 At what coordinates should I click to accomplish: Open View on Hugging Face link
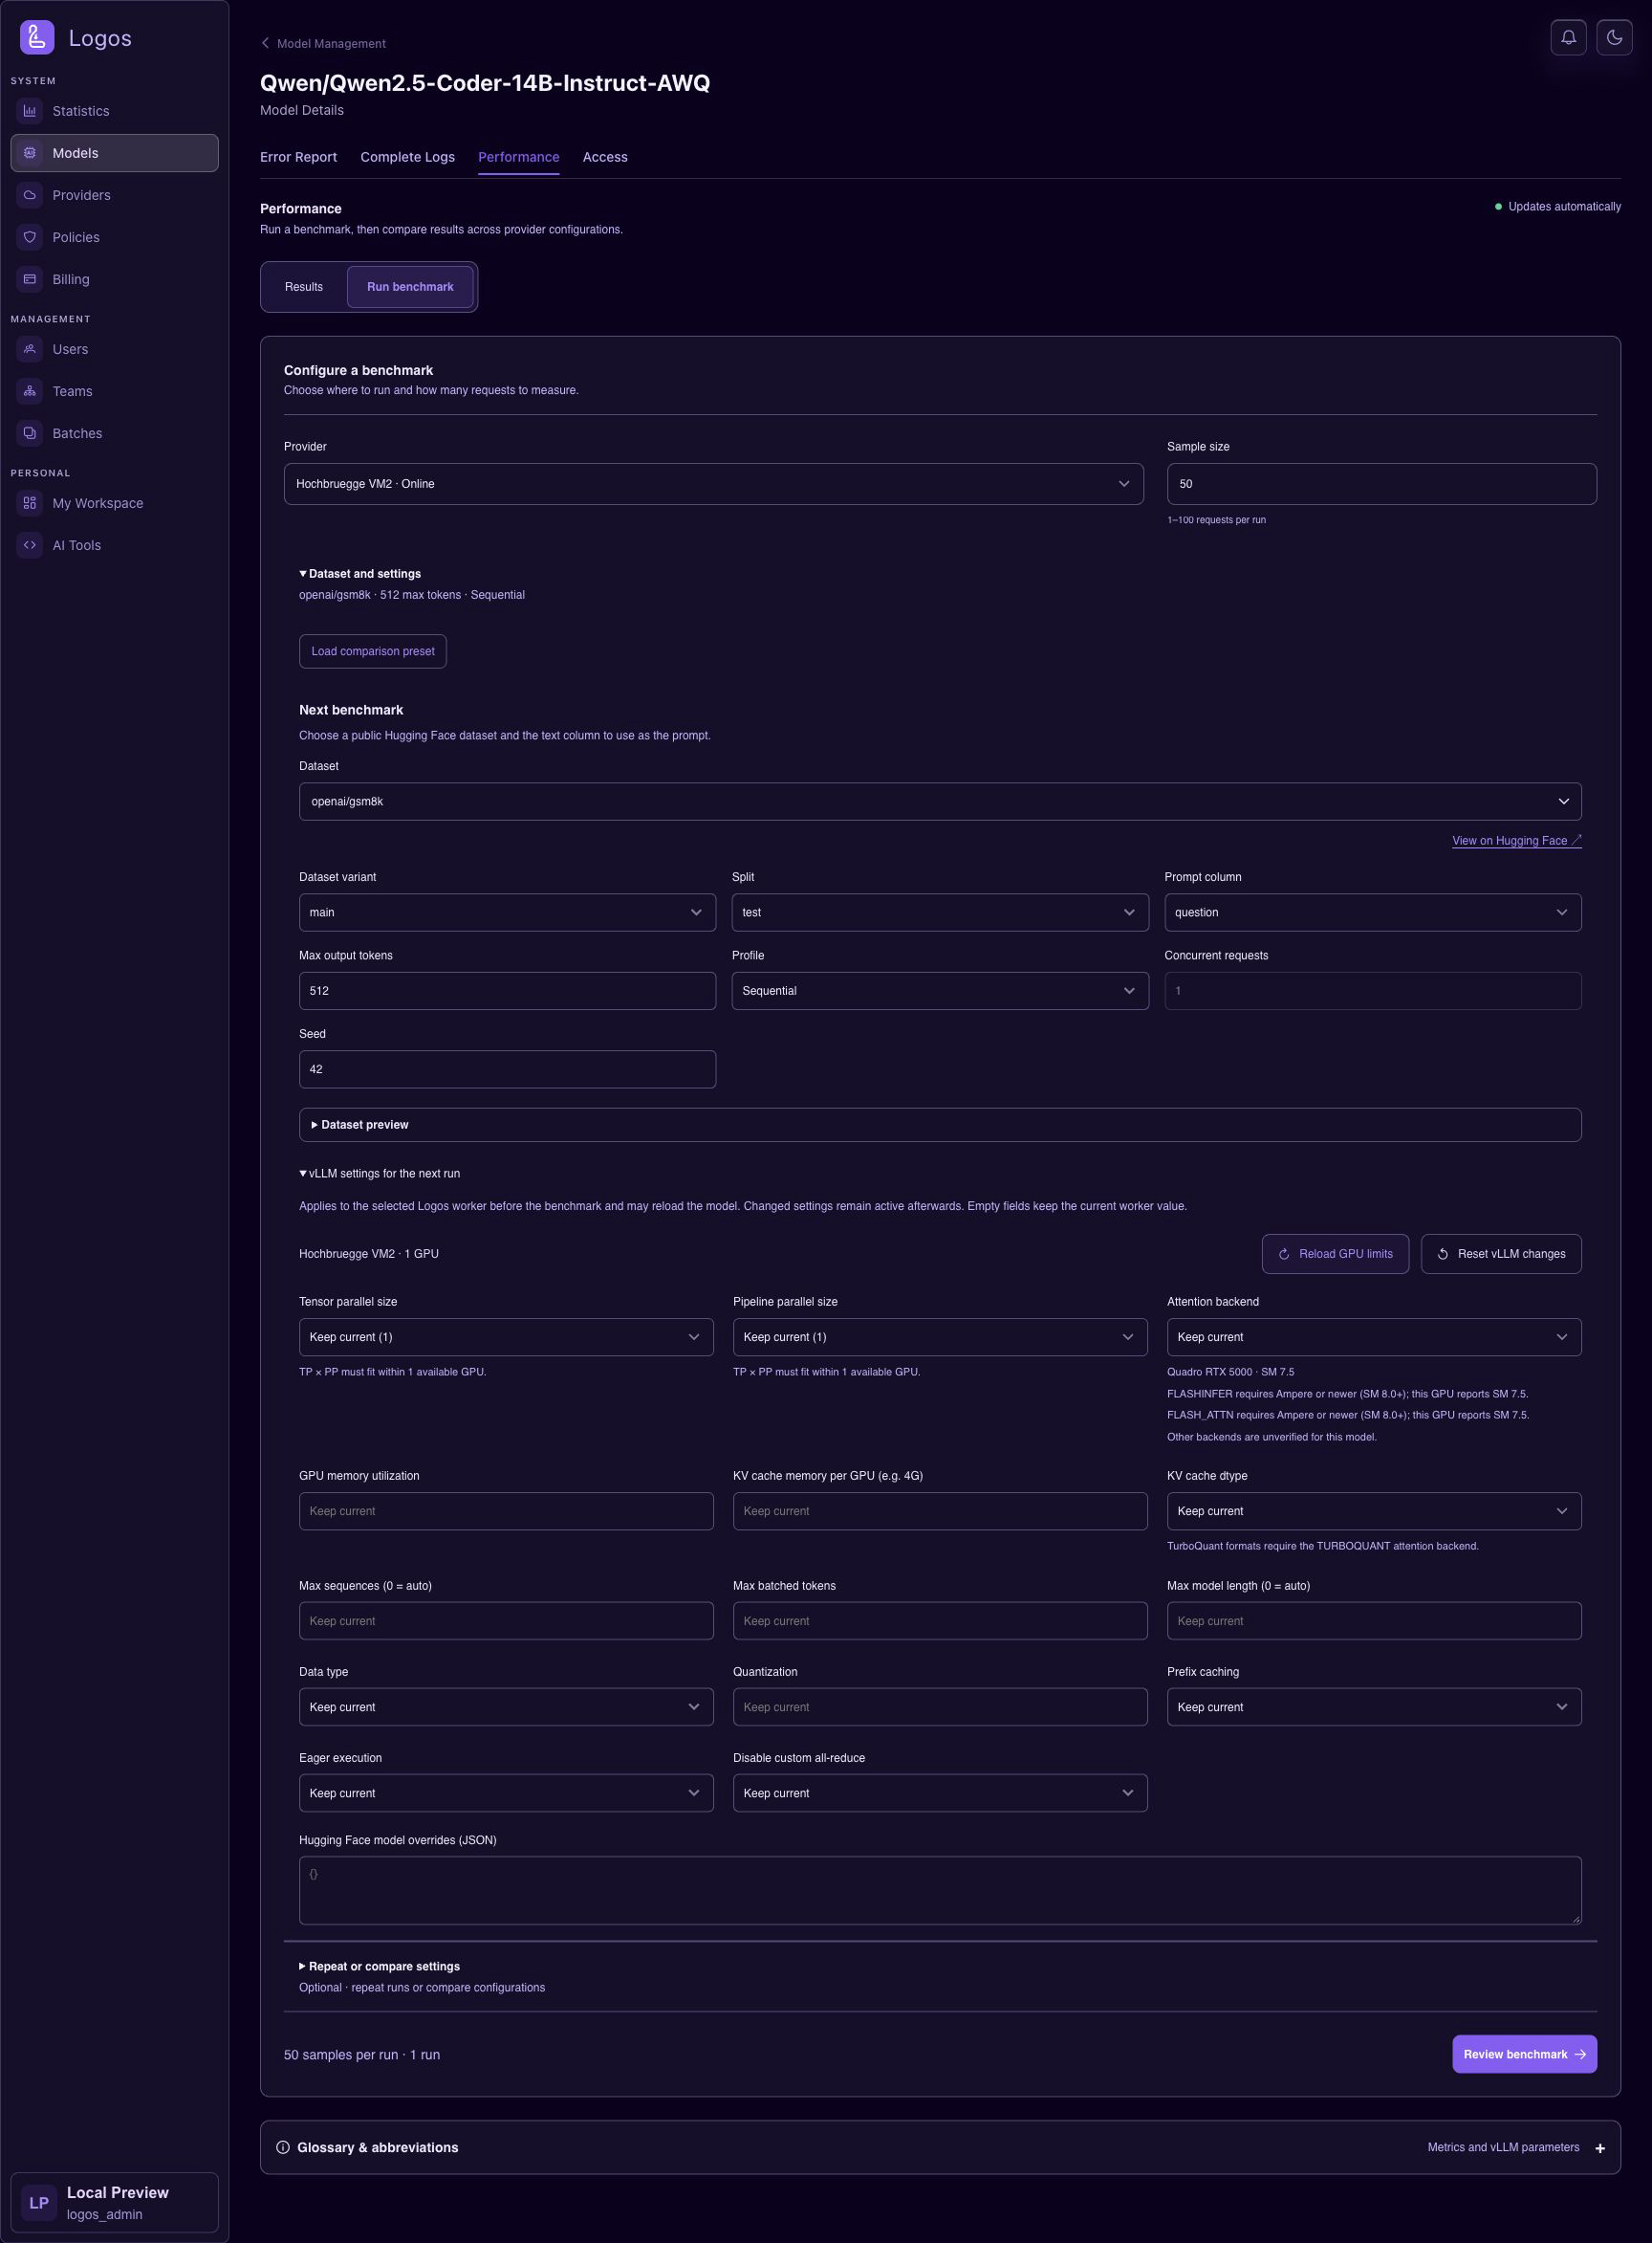pyautogui.click(x=1516, y=841)
